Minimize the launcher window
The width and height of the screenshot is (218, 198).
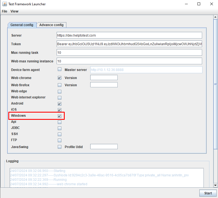click(186, 4)
